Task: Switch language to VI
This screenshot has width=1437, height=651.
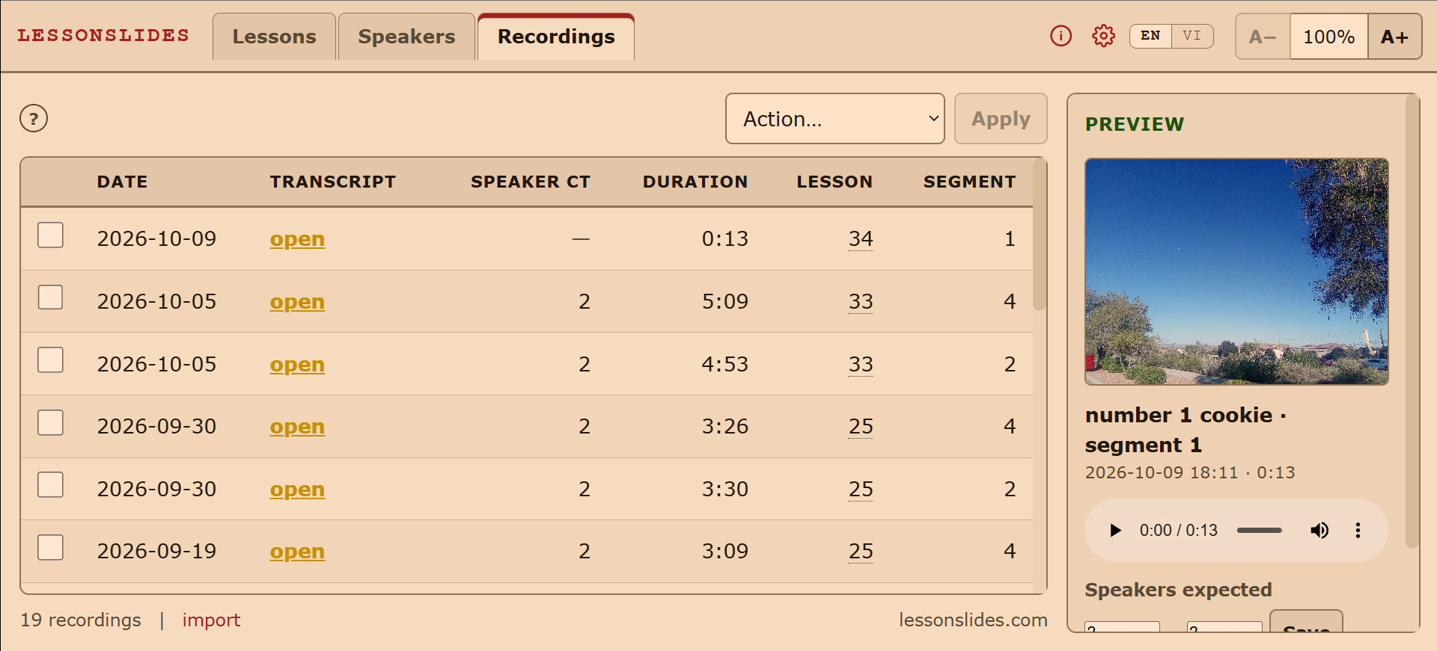Action: click(1192, 36)
